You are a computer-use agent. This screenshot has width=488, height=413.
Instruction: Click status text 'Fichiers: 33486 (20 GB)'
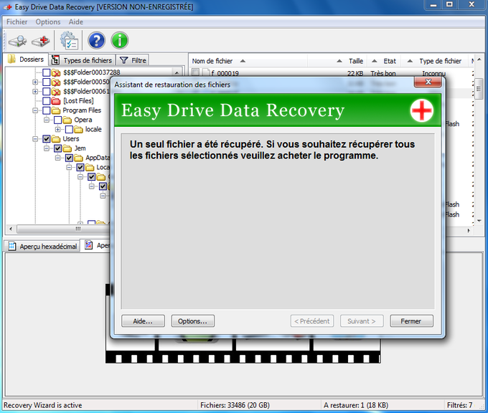235,405
